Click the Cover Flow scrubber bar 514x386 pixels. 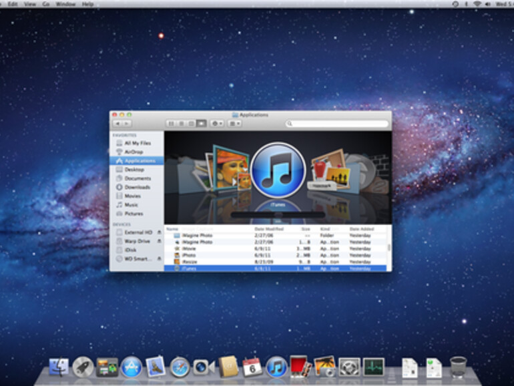point(278,215)
